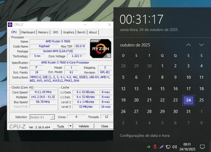Image resolution: width=211 pixels, height=152 pixels.
Task: Open the network connection tray icon
Action: (x=168, y=147)
